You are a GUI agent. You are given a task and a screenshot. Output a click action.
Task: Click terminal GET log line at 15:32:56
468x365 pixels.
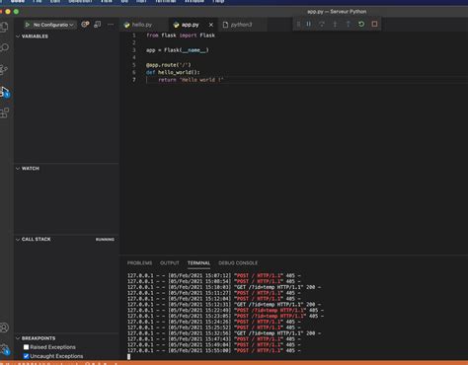coord(224,333)
